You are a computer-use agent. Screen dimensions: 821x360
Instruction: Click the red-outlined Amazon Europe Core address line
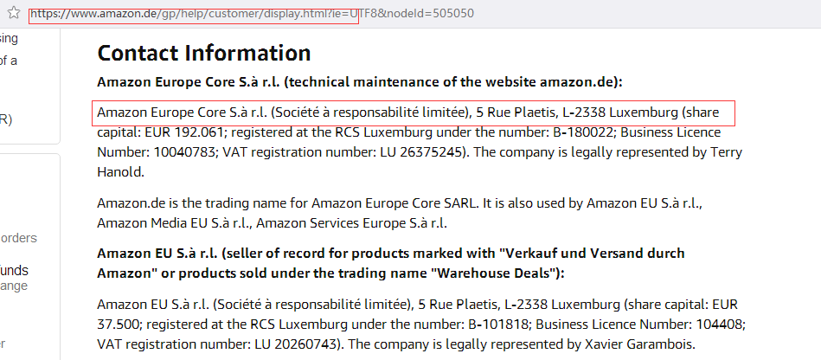tap(414, 112)
